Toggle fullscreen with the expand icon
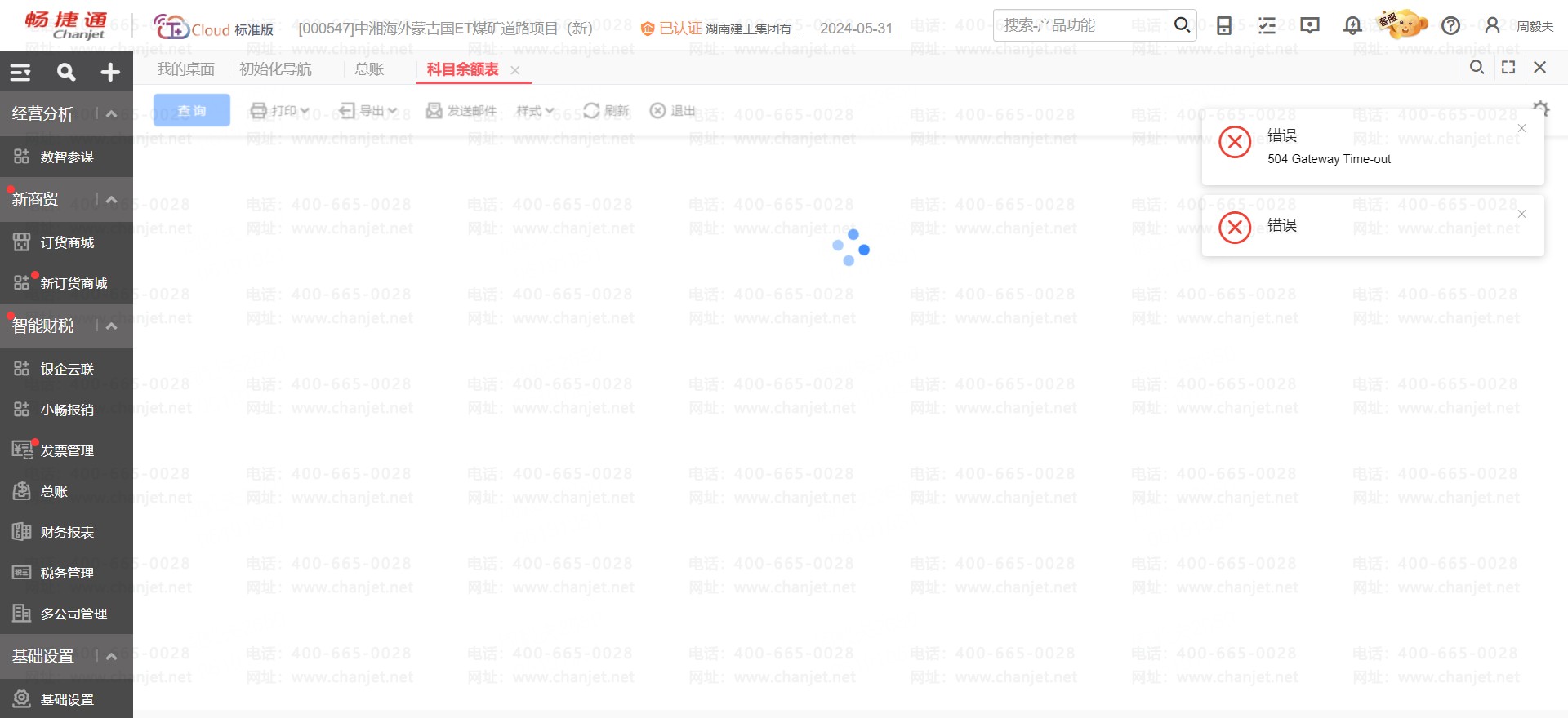1568x718 pixels. pos(1508,68)
